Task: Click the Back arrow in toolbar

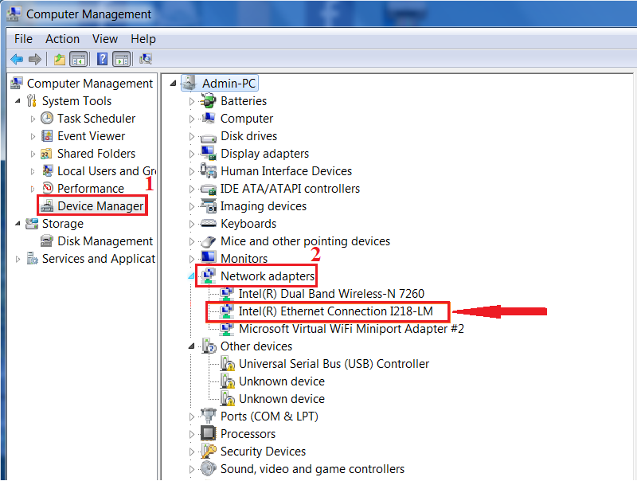Action: coord(16,59)
